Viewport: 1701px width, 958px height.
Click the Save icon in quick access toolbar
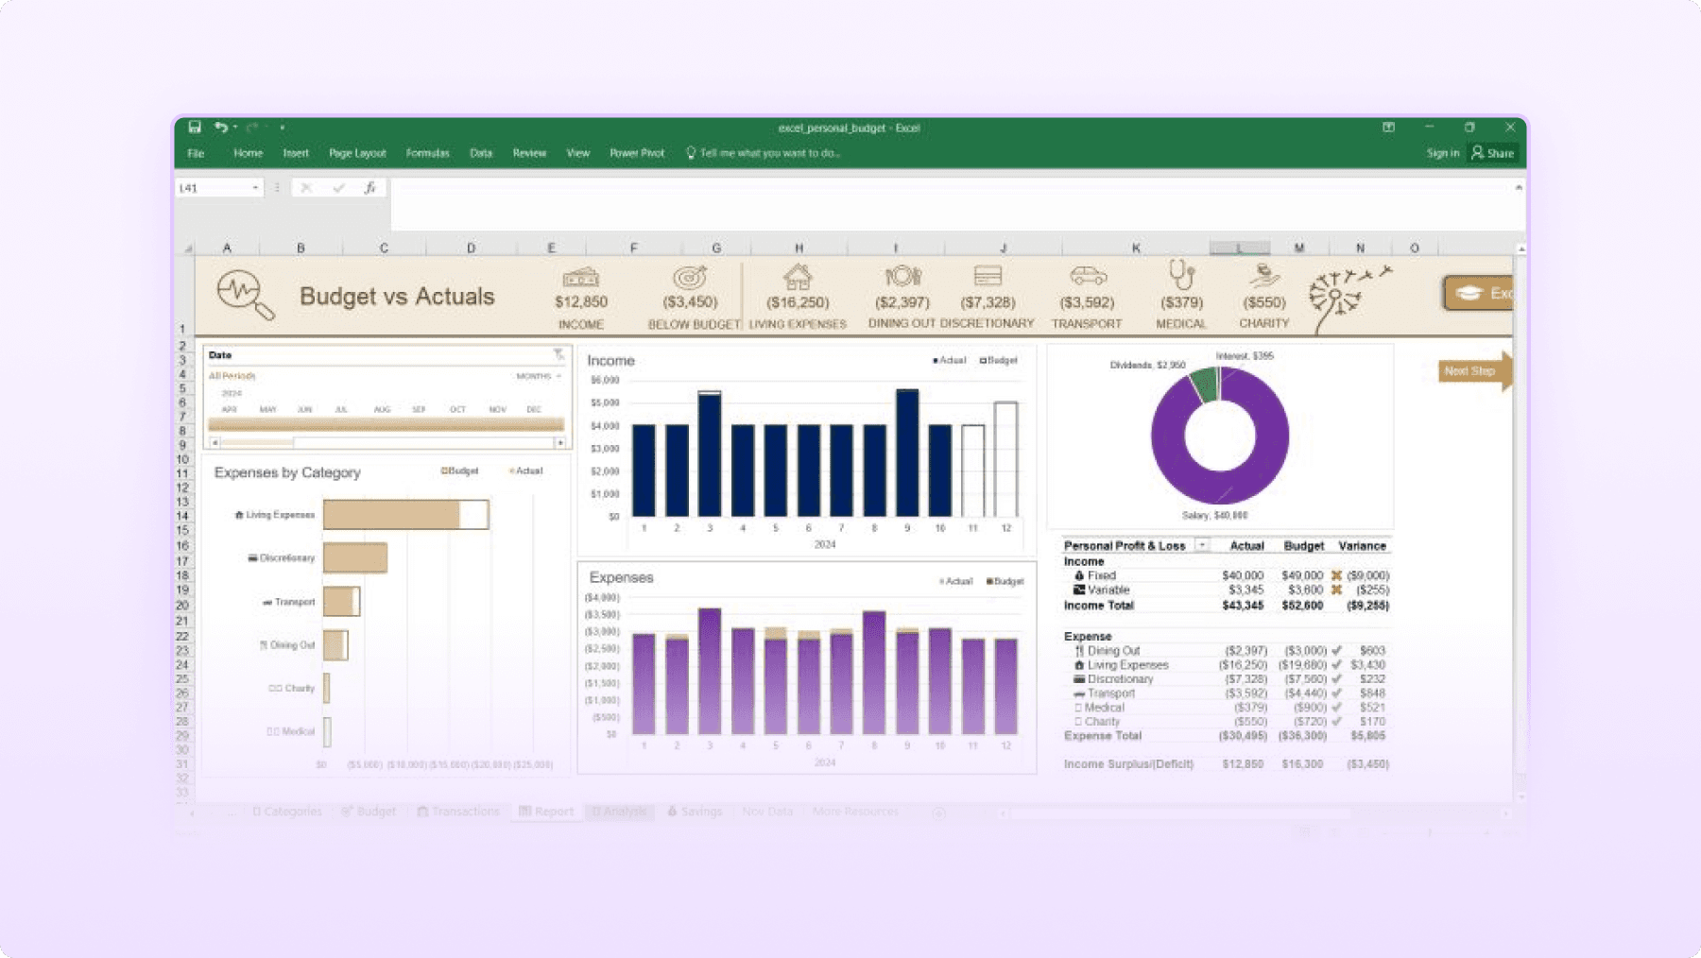[195, 127]
